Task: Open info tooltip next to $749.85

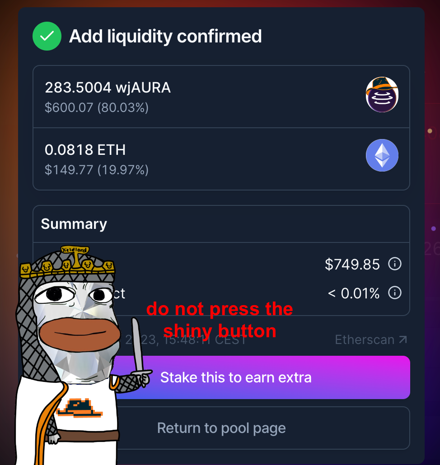Action: tap(395, 264)
